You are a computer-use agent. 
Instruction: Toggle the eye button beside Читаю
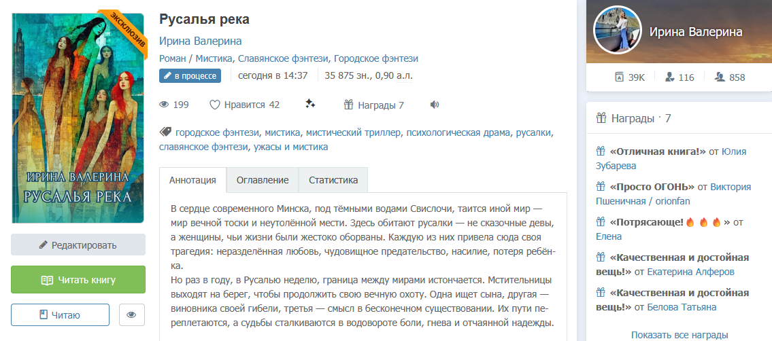click(x=132, y=315)
